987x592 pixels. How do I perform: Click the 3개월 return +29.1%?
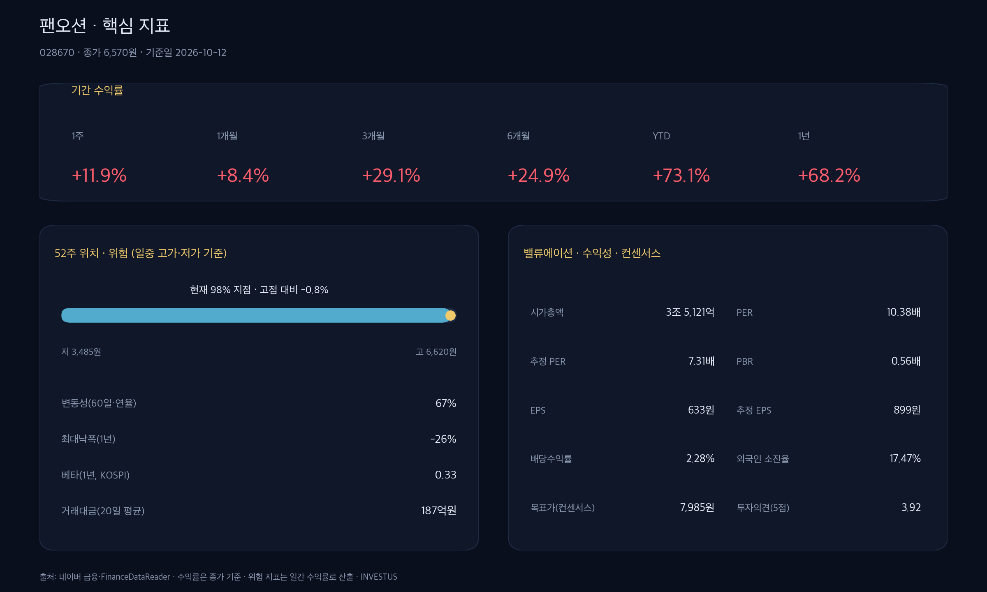click(391, 176)
